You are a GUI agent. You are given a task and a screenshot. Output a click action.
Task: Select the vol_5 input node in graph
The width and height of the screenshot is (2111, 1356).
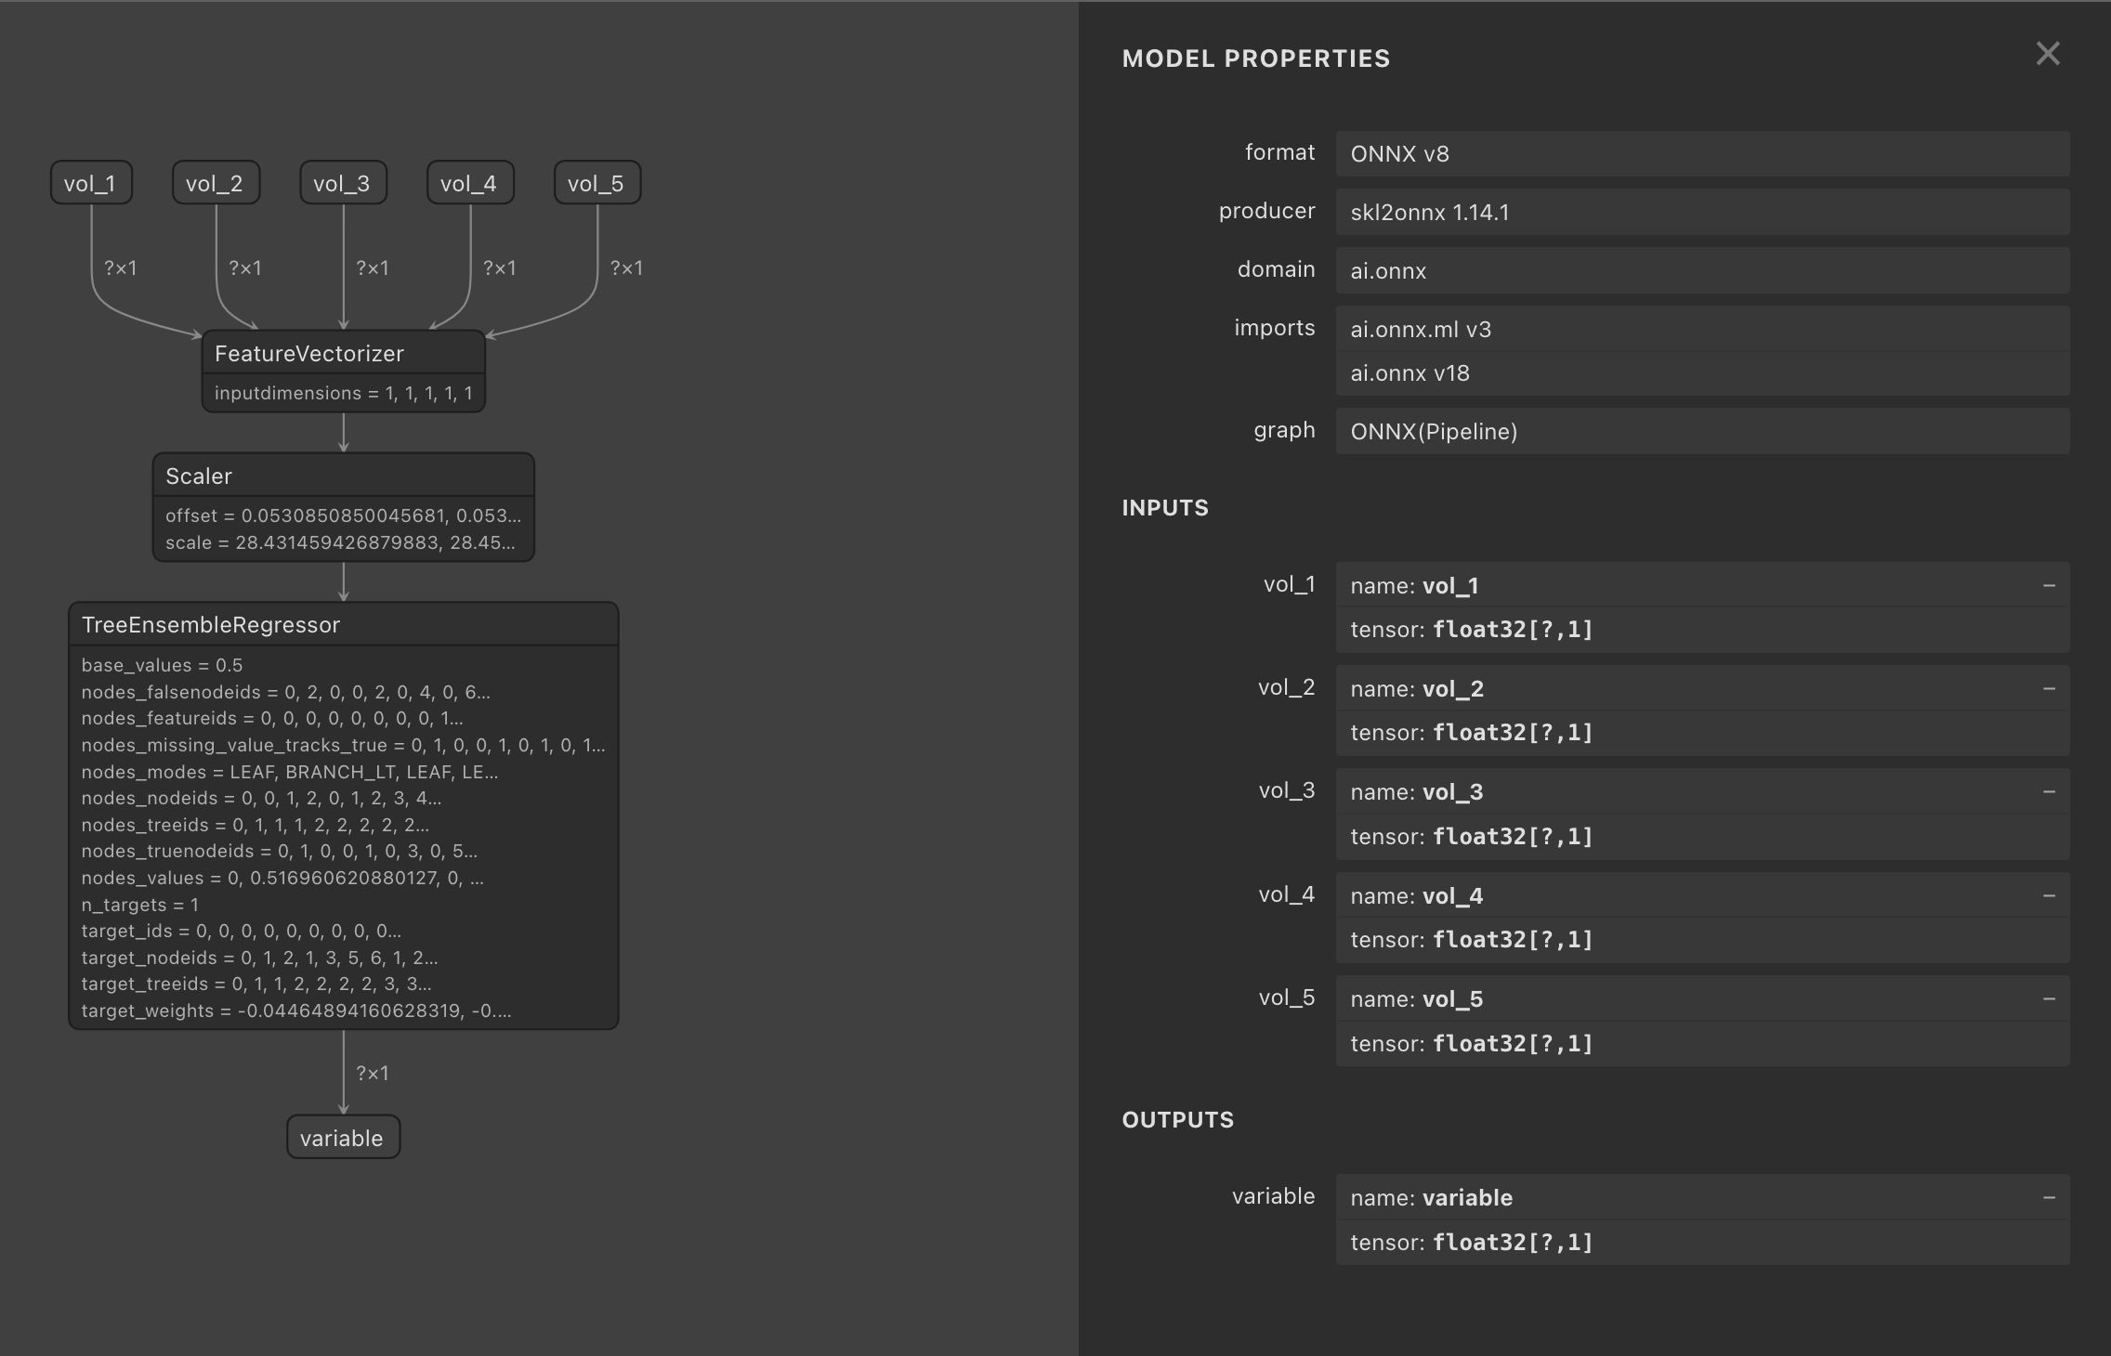pyautogui.click(x=597, y=183)
